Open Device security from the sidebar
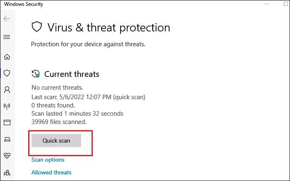 pyautogui.click(x=7, y=139)
